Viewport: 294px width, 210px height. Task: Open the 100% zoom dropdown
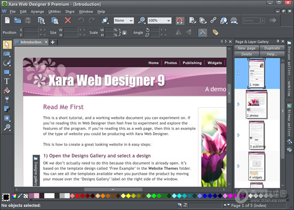(159, 20)
